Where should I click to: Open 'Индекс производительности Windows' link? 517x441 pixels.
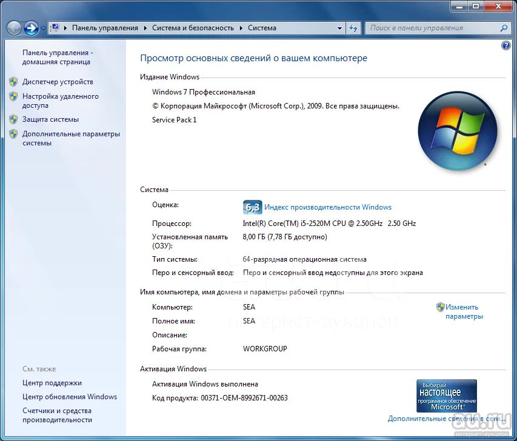click(328, 207)
